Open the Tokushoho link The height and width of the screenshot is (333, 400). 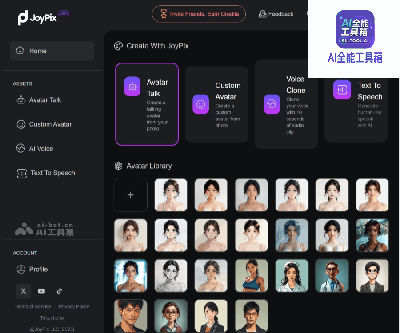tap(52, 318)
